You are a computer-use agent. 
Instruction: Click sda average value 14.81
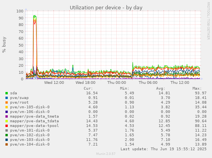164,93
